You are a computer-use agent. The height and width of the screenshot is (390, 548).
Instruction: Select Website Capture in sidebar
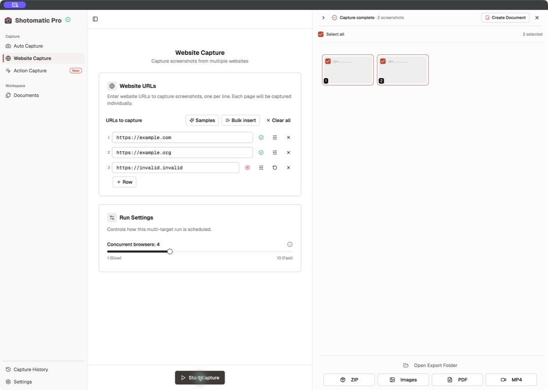click(x=43, y=58)
